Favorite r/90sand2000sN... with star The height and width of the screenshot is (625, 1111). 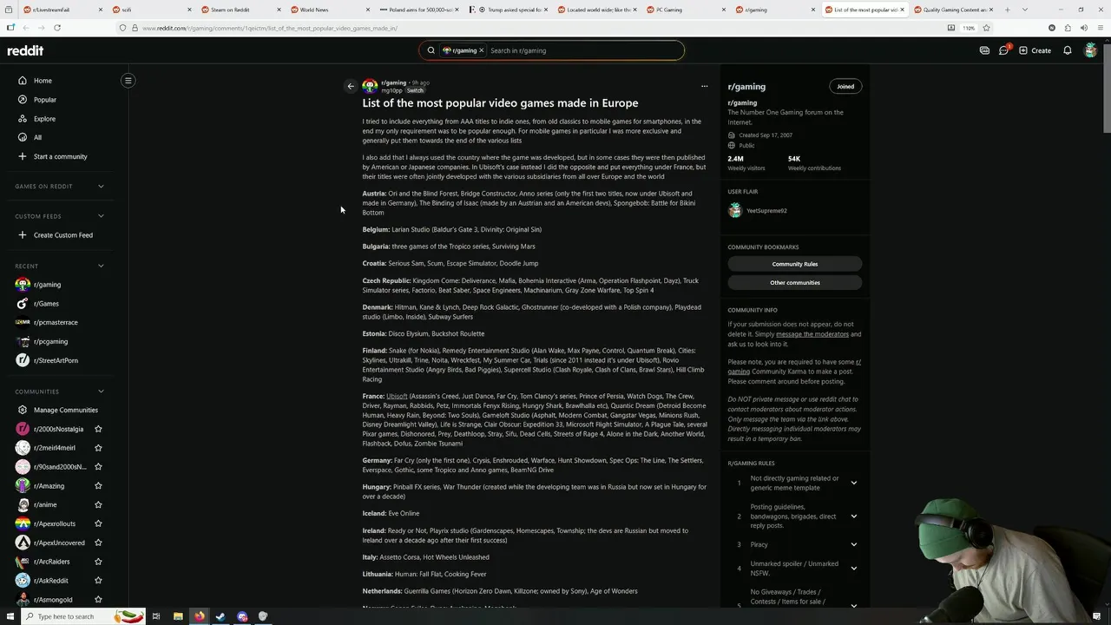tap(98, 467)
